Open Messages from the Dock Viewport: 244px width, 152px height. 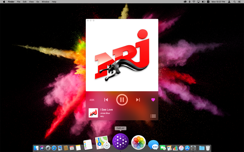tap(153, 145)
